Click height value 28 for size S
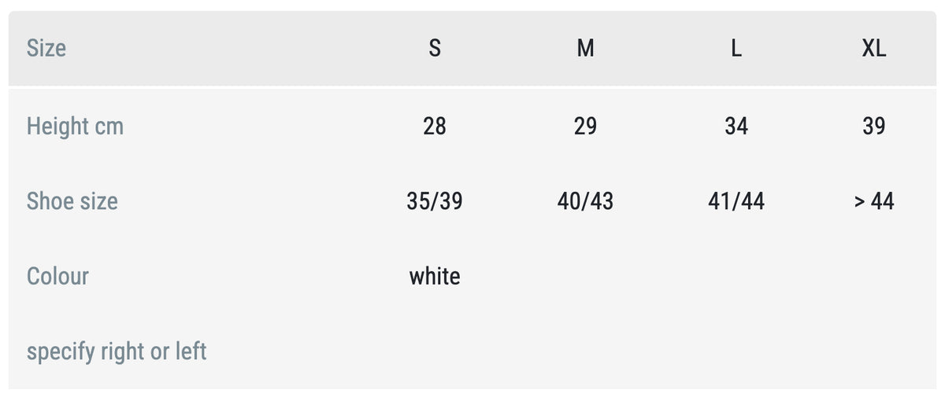 coord(435,126)
